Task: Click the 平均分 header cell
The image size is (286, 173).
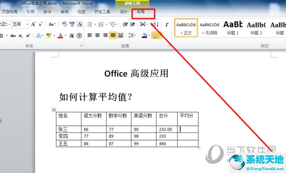Action: tap(188, 119)
